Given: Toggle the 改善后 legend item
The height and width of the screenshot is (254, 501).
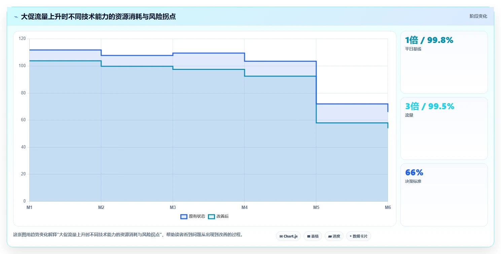Looking at the screenshot, I should pos(218,216).
